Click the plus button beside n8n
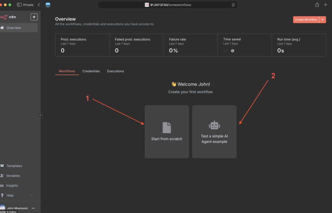 (x=34, y=17)
